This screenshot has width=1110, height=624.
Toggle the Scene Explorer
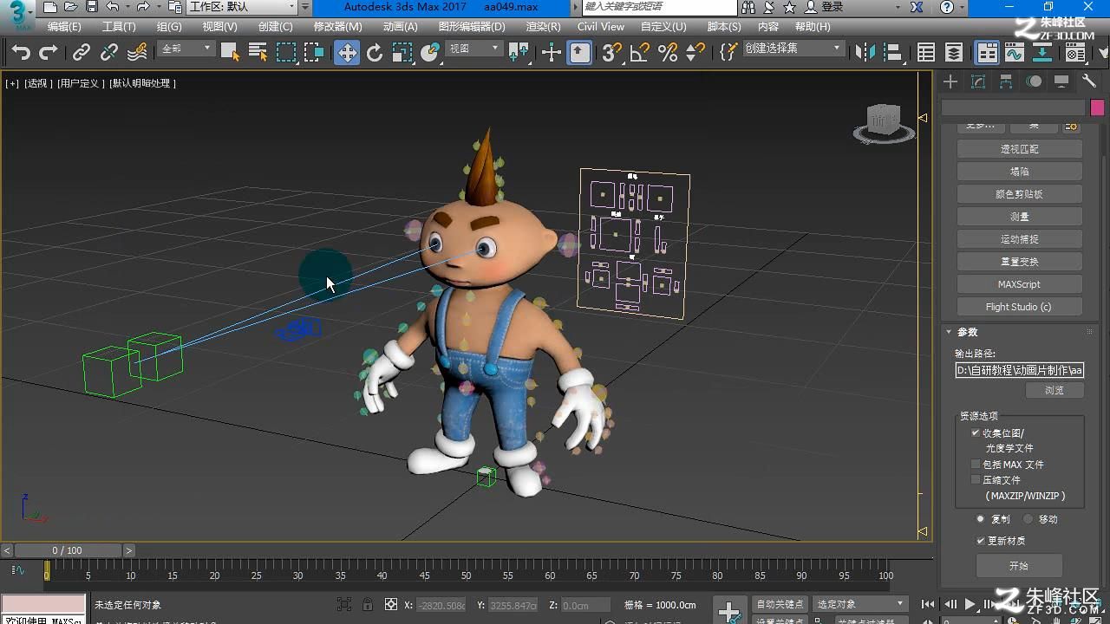pyautogui.click(x=926, y=53)
